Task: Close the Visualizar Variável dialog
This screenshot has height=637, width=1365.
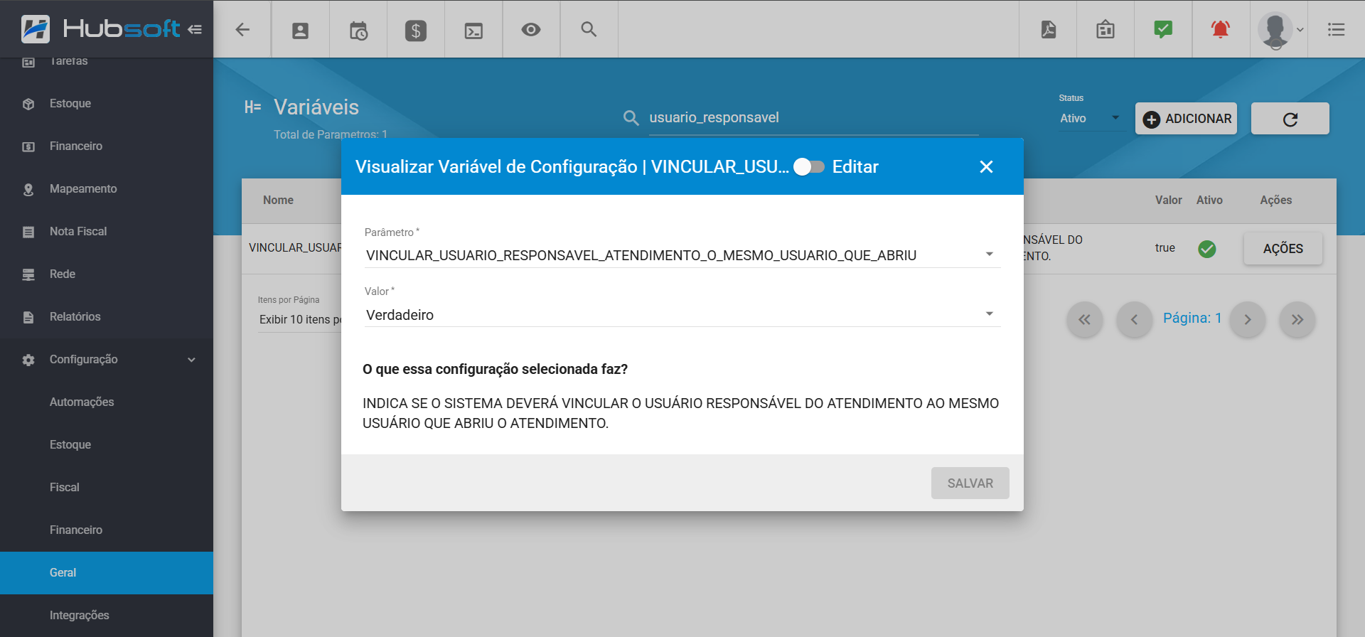Action: [986, 166]
